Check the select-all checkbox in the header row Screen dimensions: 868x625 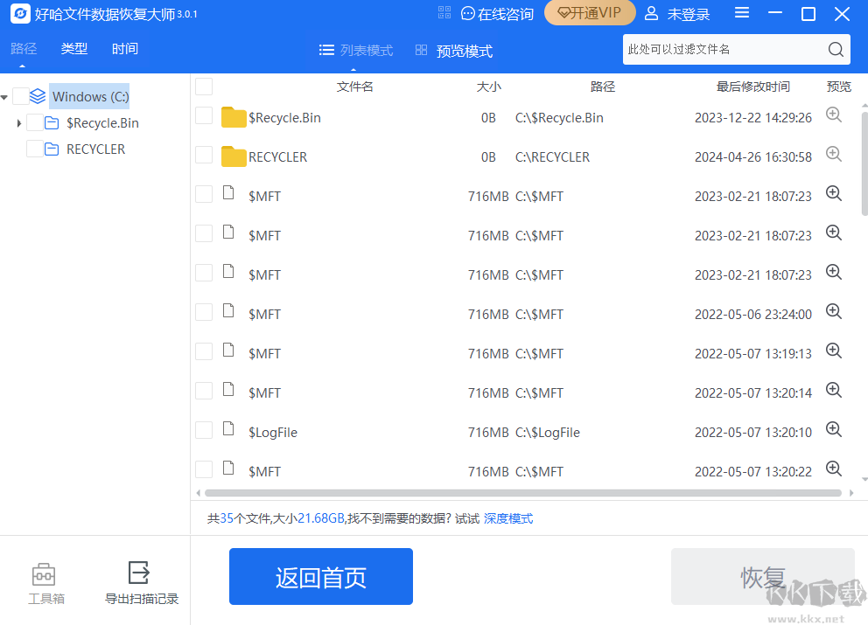(203, 87)
